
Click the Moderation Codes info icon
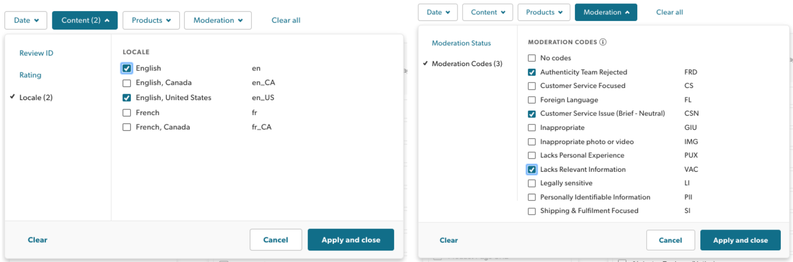click(x=603, y=42)
